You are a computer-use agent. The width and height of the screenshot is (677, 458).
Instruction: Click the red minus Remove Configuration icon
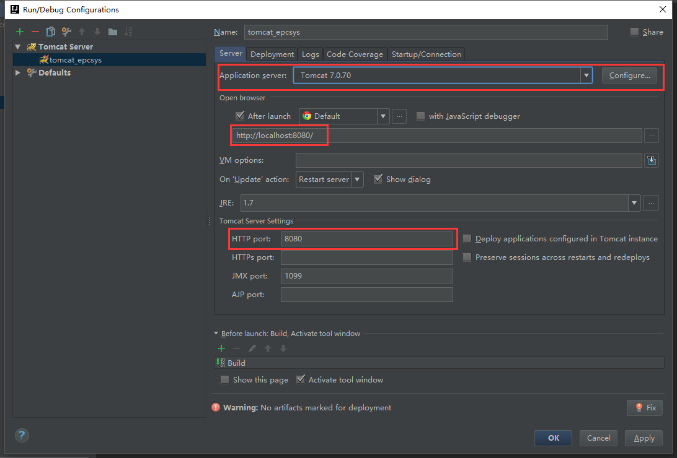35,32
